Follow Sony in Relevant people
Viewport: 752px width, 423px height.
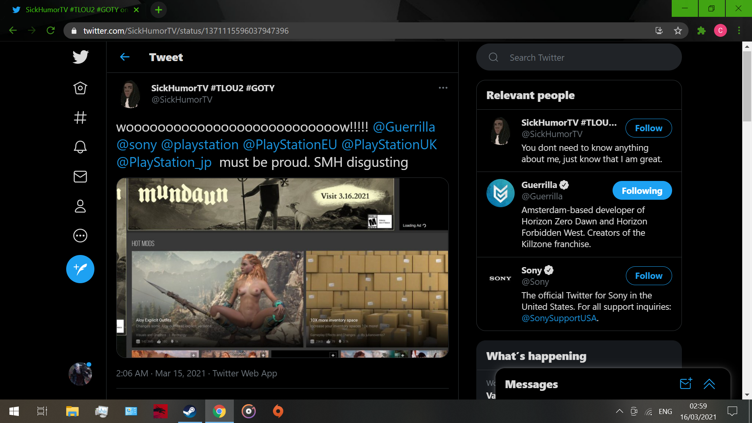point(648,276)
